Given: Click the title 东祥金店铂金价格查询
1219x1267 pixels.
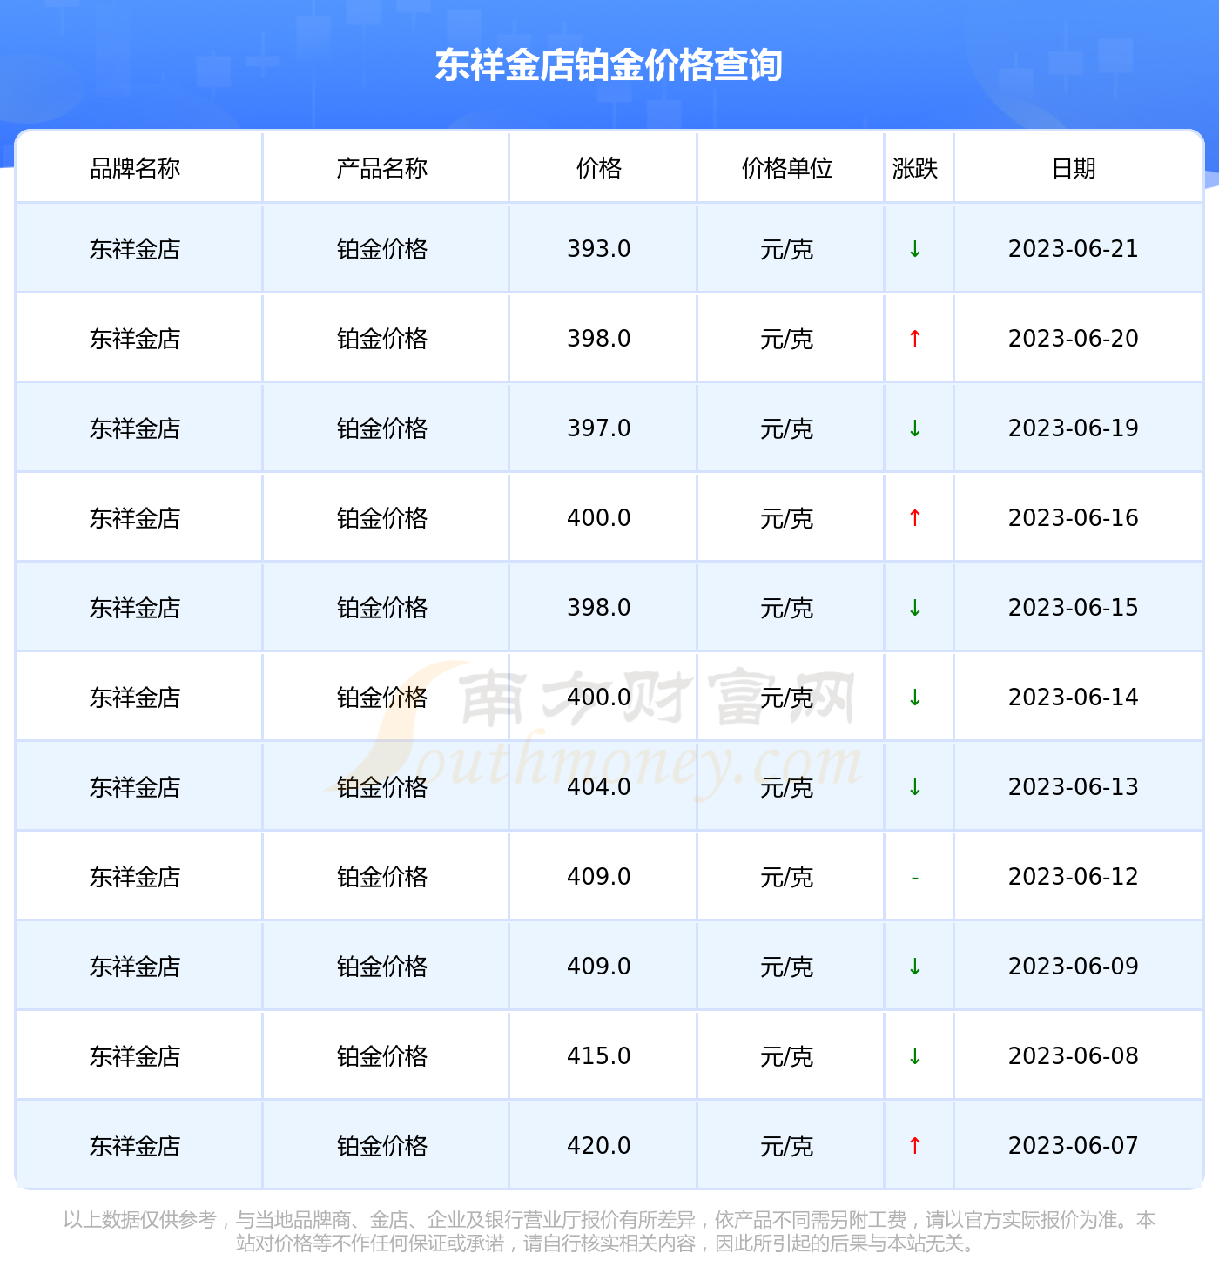Looking at the screenshot, I should (609, 65).
